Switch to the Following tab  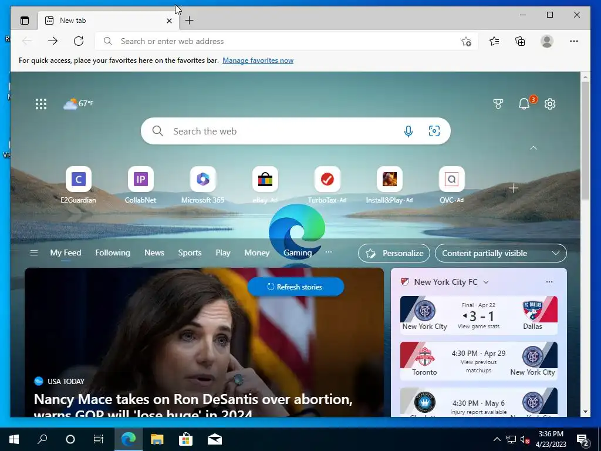[113, 253]
